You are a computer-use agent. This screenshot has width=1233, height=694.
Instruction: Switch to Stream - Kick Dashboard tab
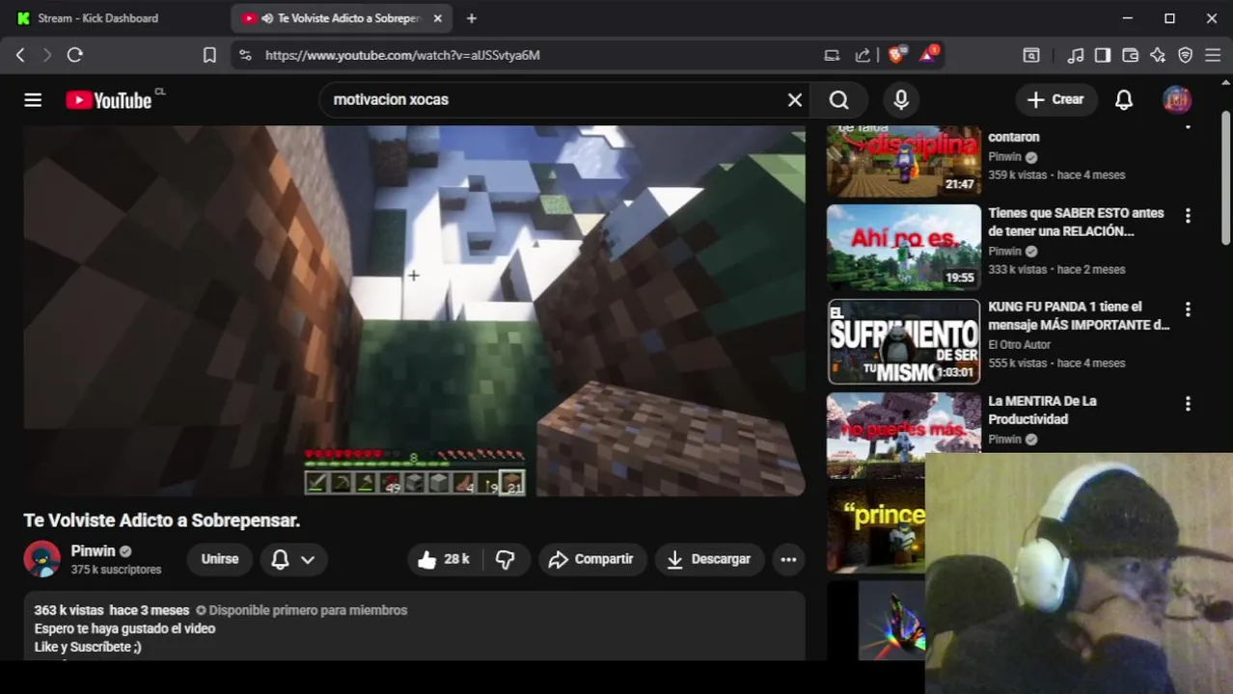click(x=96, y=18)
